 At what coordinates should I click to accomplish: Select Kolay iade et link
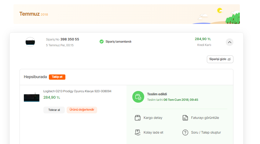tap(153, 133)
